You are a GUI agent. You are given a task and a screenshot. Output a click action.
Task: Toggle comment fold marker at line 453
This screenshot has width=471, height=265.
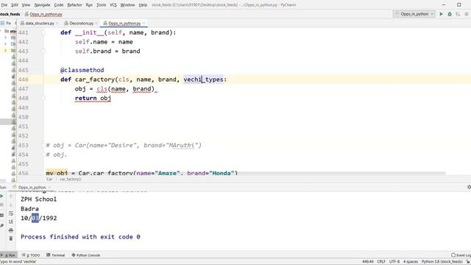pos(43,145)
